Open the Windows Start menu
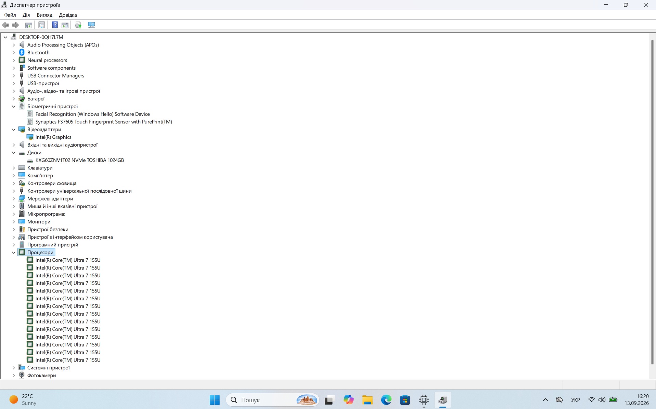 tap(215, 400)
